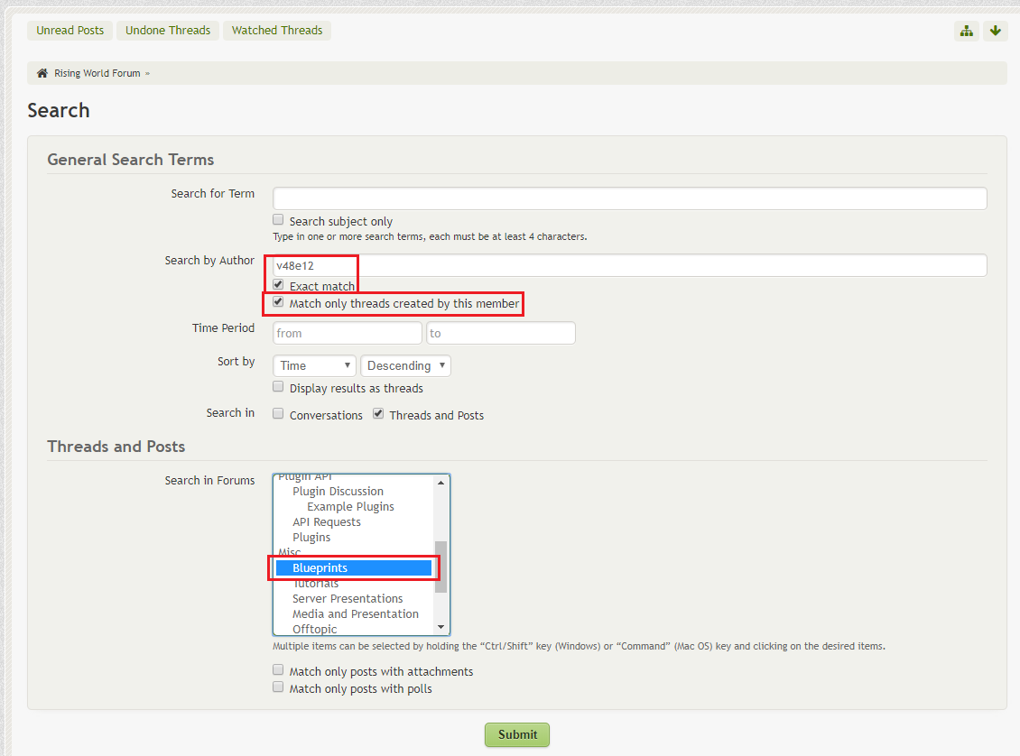1020x756 pixels.
Task: Click the home icon in breadcrumb
Action: tap(42, 73)
